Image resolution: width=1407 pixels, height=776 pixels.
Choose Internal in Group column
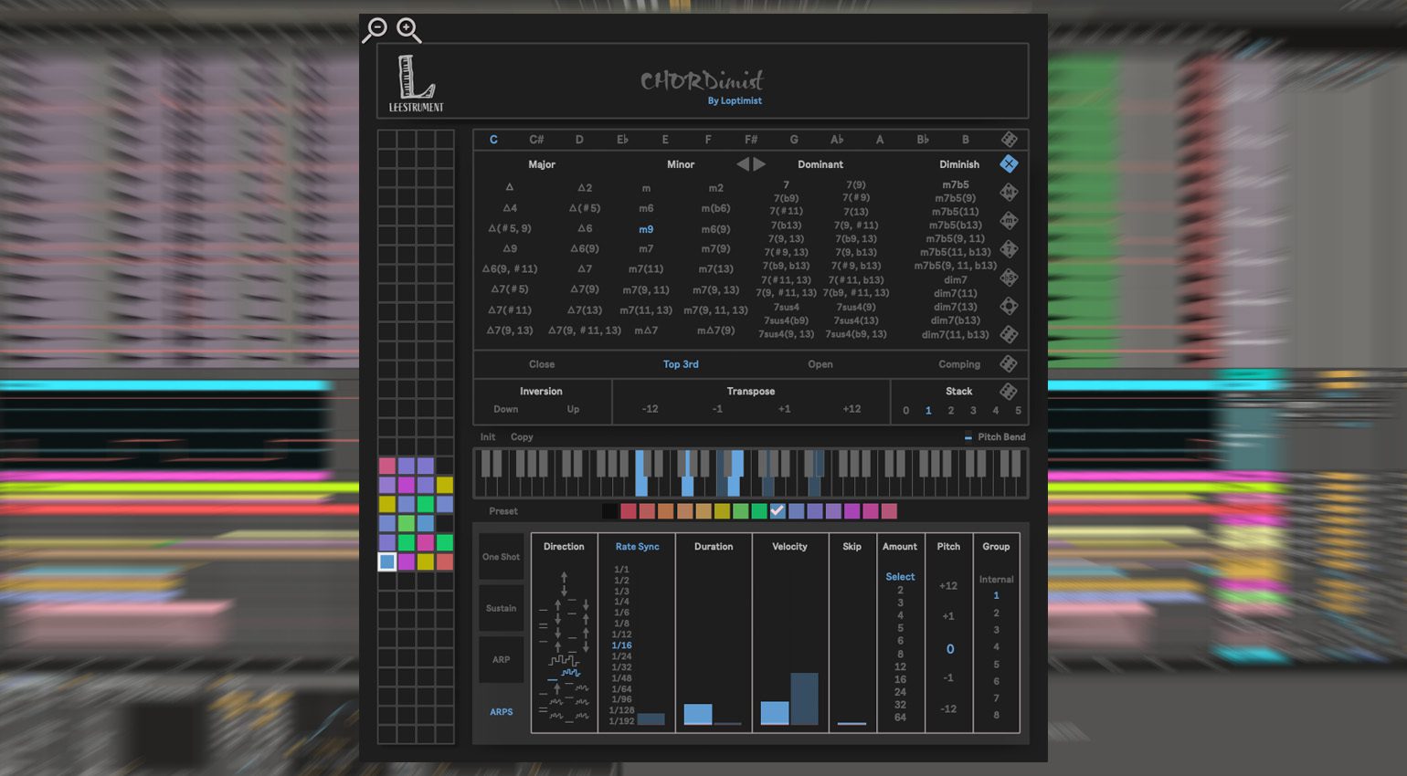[996, 580]
